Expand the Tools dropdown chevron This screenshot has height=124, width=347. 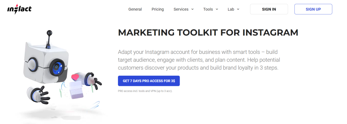[x=217, y=9]
